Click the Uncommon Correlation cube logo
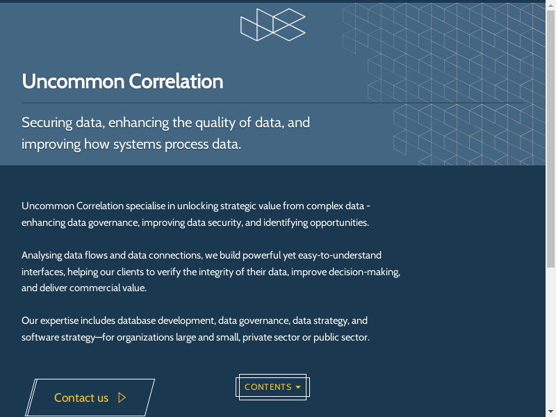Image resolution: width=556 pixels, height=417 pixels. [x=272, y=25]
